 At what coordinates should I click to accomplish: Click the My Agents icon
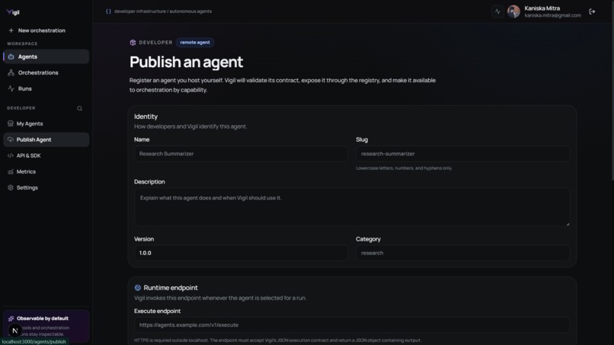10,123
